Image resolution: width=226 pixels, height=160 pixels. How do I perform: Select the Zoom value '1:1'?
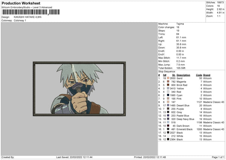point(218,16)
